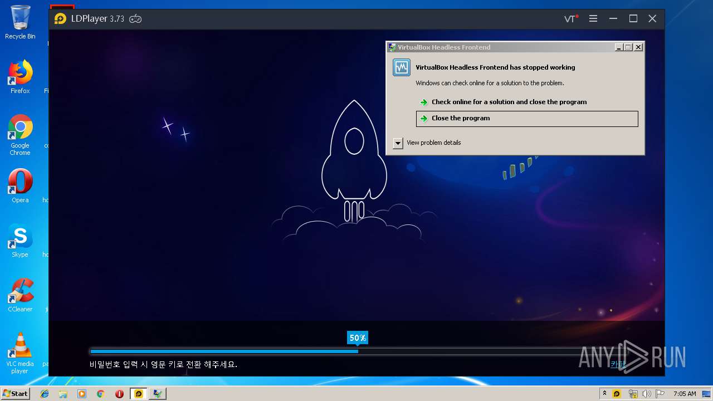Open the network tray icon
Viewport: 713px width, 401px height.
633,394
